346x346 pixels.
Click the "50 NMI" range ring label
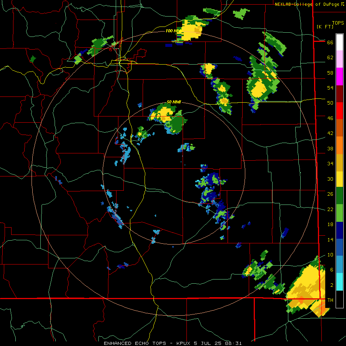(x=174, y=102)
